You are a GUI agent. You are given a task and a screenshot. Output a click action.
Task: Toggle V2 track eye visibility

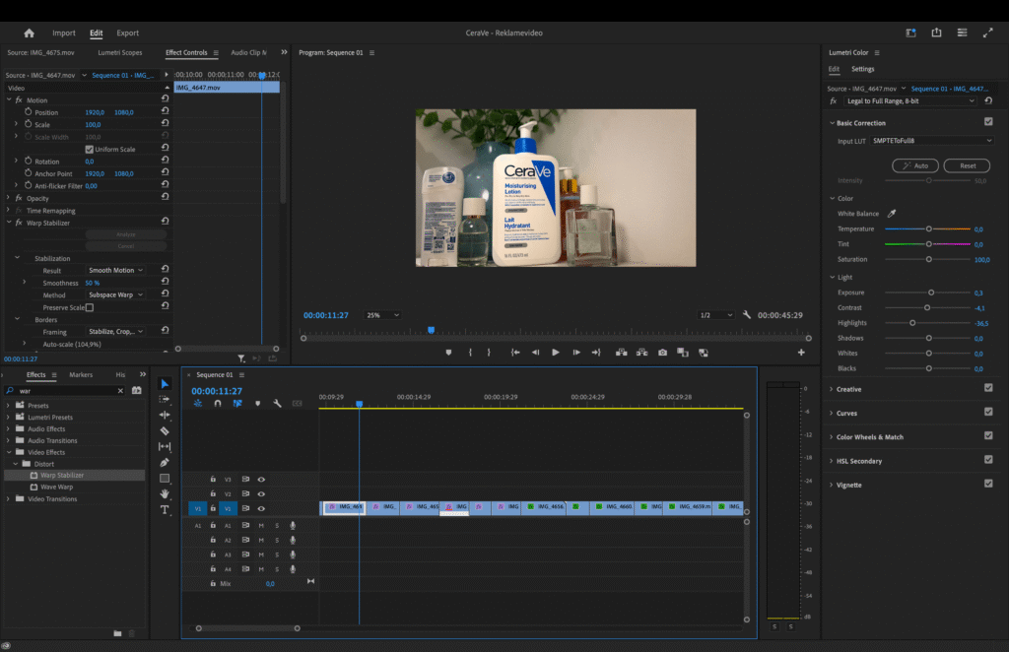tap(261, 494)
